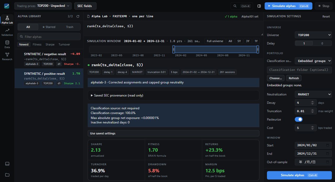Click the bottom panel icon in sidebar
This screenshot has height=182, width=335.
point(7,164)
